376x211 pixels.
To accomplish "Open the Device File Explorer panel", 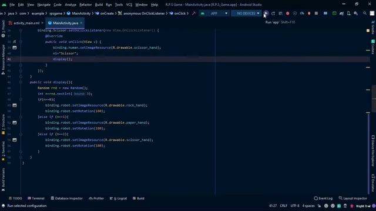I will 373,151.
